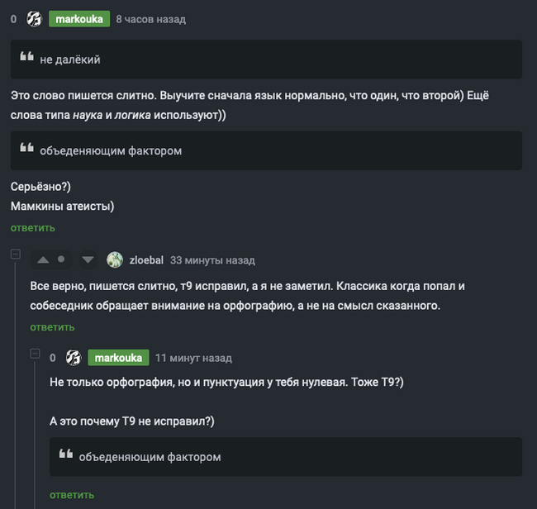Collapse zloebal's comment thread with the minus box
Screen dimensions: 537x509
(15, 254)
